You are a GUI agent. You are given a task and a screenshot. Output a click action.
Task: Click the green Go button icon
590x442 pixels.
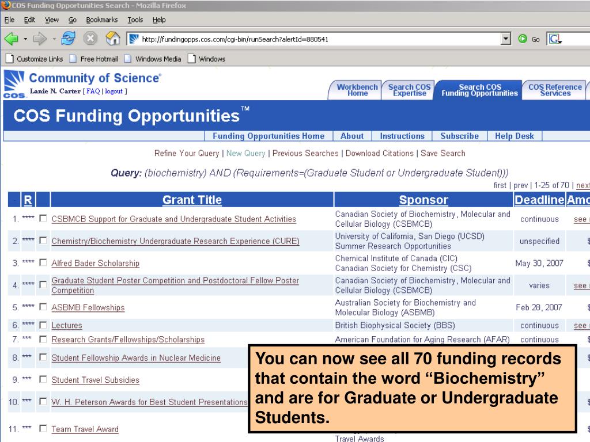[523, 39]
